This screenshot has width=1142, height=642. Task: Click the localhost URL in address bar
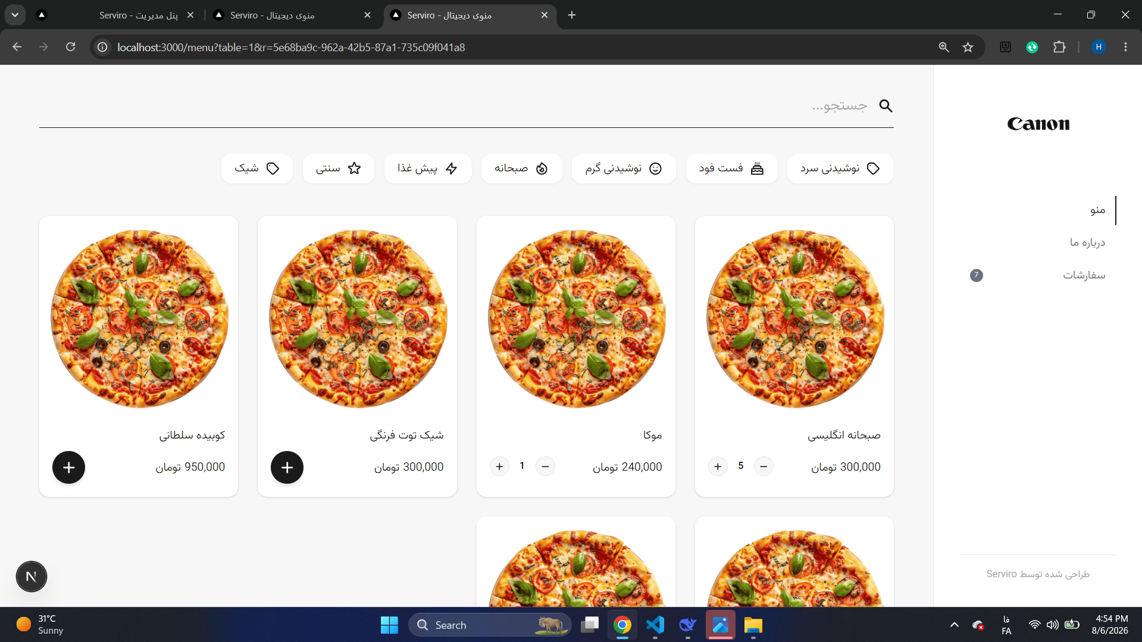pyautogui.click(x=291, y=47)
